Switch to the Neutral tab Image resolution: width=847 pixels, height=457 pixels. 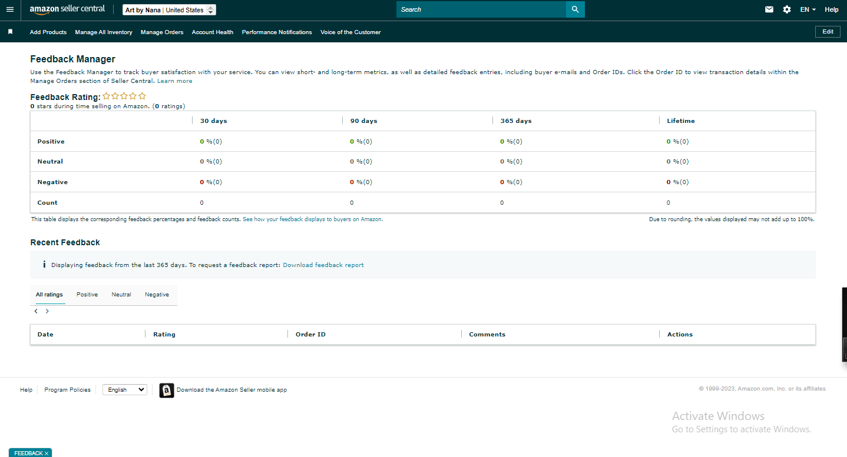click(121, 295)
